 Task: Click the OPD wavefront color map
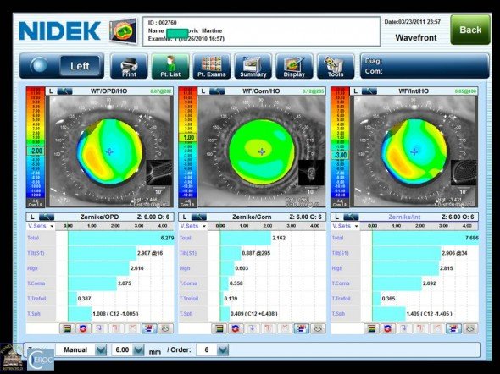tap(109, 151)
